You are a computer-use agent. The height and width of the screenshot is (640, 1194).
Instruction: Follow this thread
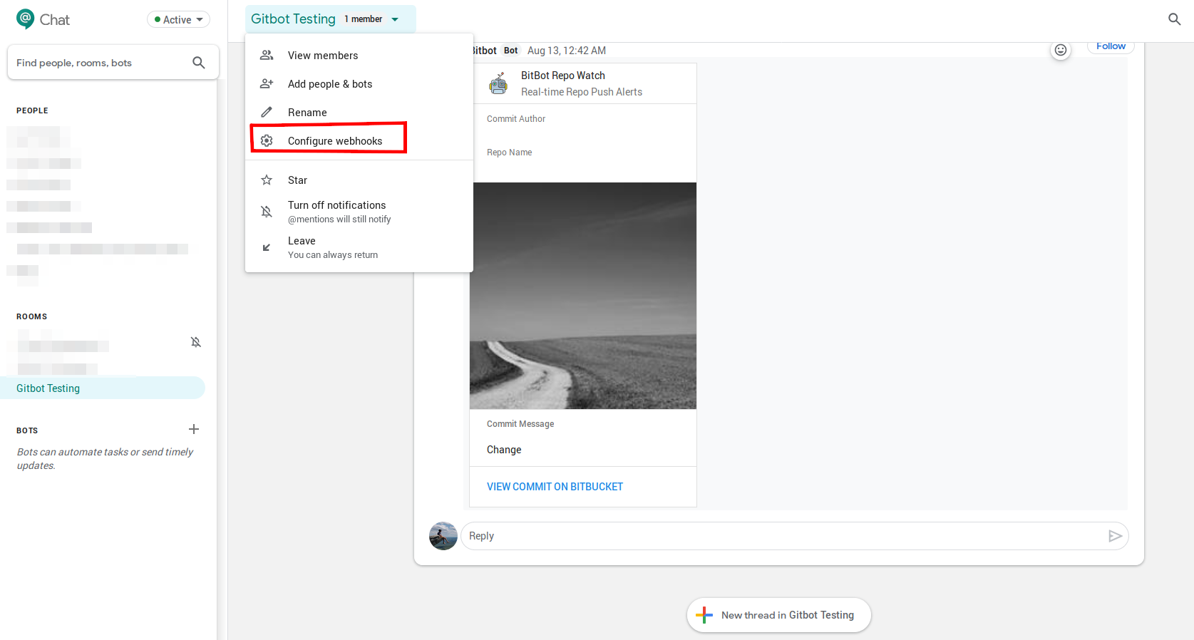point(1111,46)
